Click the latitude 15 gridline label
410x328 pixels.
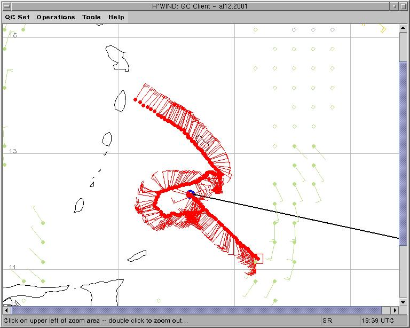click(13, 35)
